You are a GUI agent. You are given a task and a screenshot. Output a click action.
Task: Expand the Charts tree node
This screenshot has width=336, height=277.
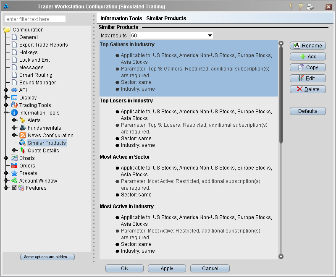click(6, 158)
